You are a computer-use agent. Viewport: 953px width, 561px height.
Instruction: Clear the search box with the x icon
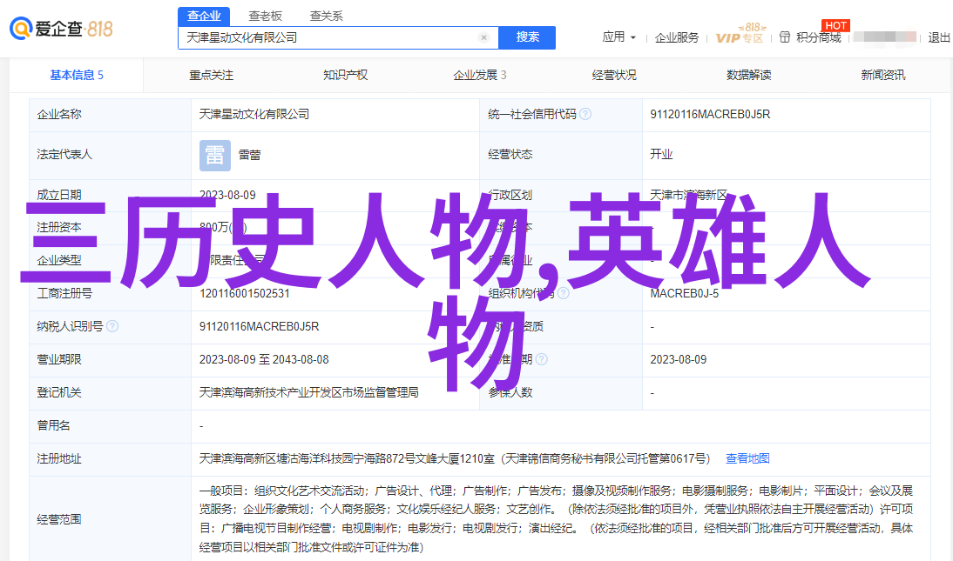(483, 37)
